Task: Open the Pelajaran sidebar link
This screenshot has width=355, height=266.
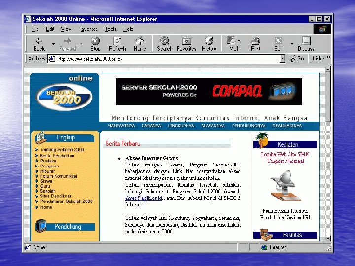Action: click(50, 166)
